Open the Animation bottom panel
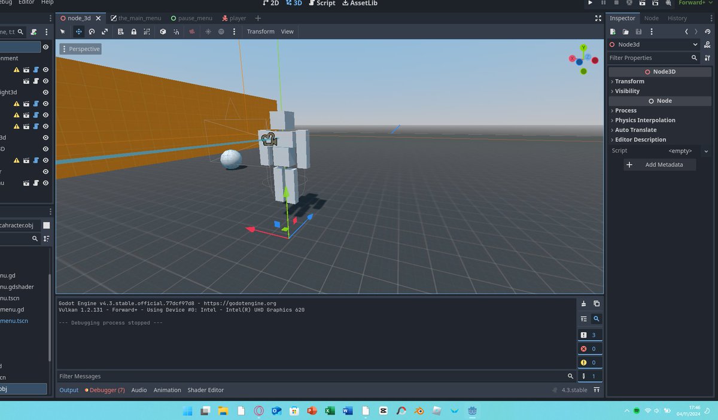This screenshot has width=718, height=420. pos(168,390)
